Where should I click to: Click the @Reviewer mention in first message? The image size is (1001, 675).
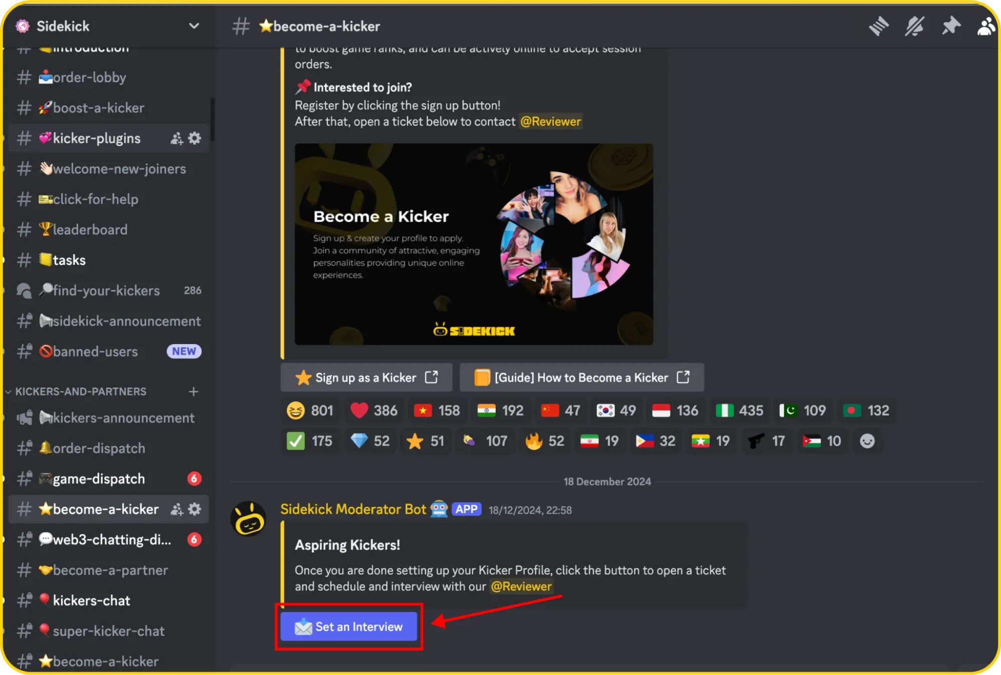tap(551, 122)
